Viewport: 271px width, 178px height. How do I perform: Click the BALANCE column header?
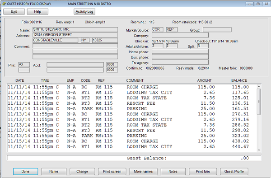[239, 80]
